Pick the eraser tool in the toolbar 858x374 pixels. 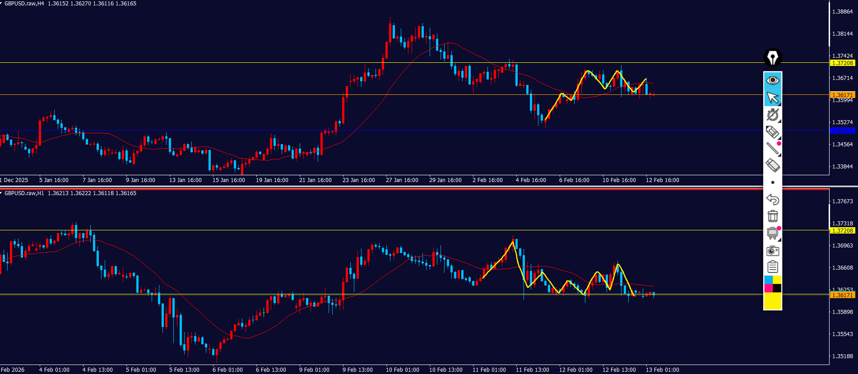773,165
